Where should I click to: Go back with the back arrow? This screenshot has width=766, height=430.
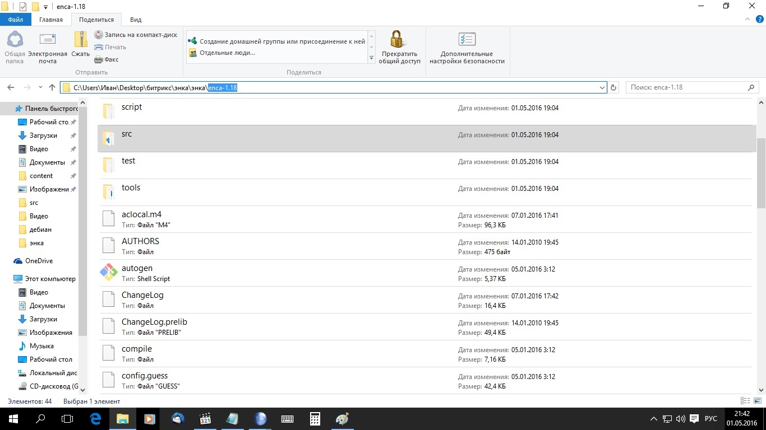(10, 87)
